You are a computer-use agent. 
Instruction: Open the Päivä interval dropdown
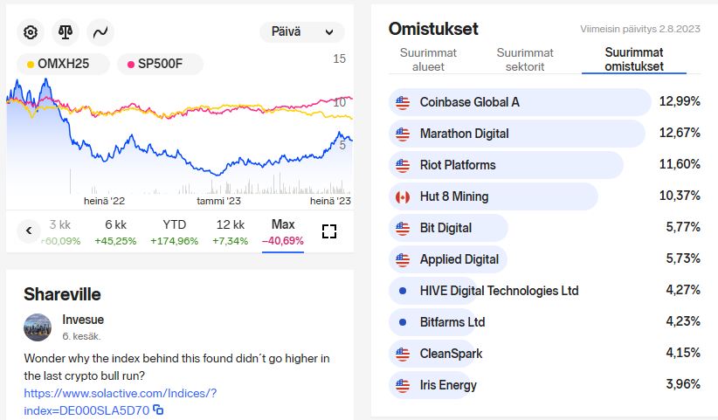[x=301, y=32]
